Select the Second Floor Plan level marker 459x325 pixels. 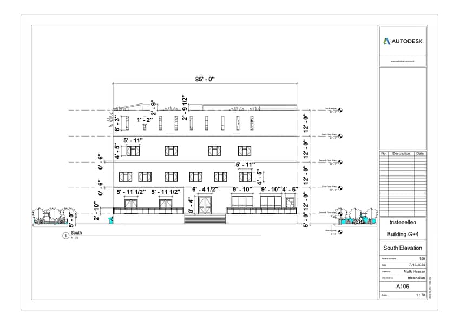(341, 161)
